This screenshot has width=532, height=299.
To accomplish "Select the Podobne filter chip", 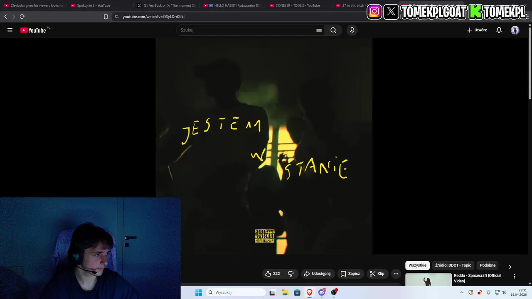I will pyautogui.click(x=488, y=265).
